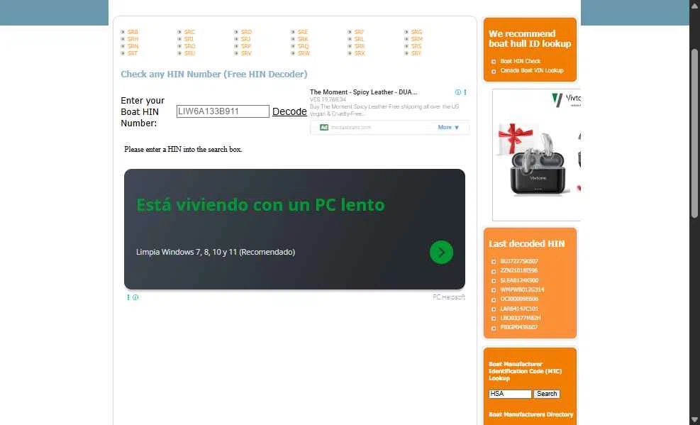Click the Decode link
This screenshot has height=425, width=700.
[x=289, y=111]
